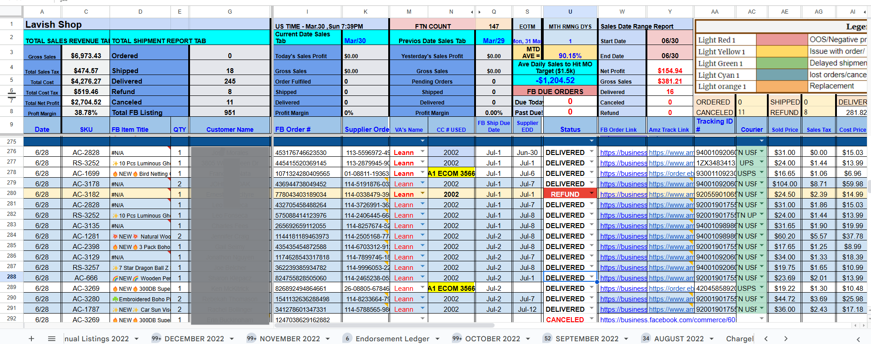Open Facebook commerce link in row 292
The image size is (871, 344).
coord(668,320)
